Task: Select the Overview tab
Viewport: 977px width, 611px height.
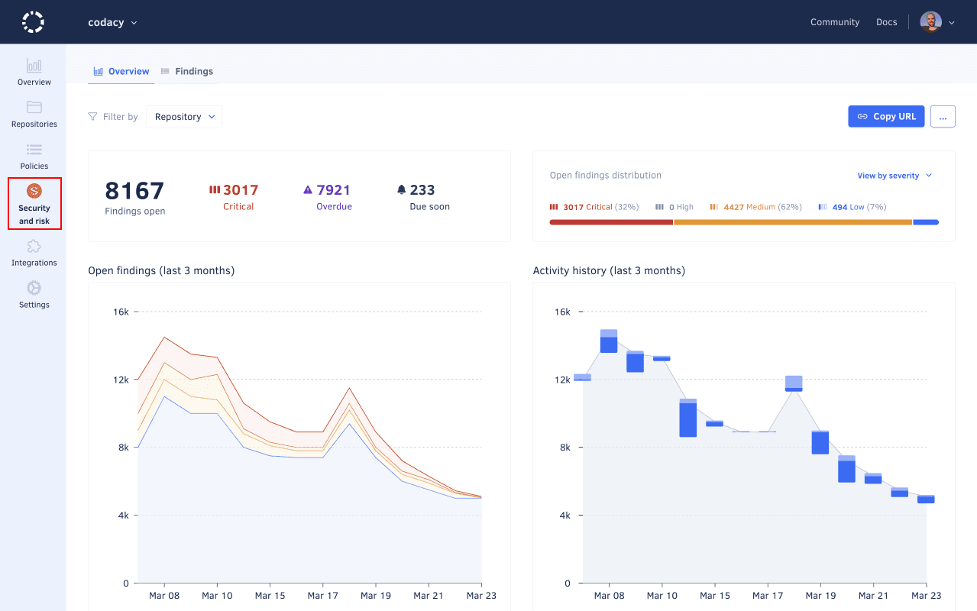Action: coord(121,71)
